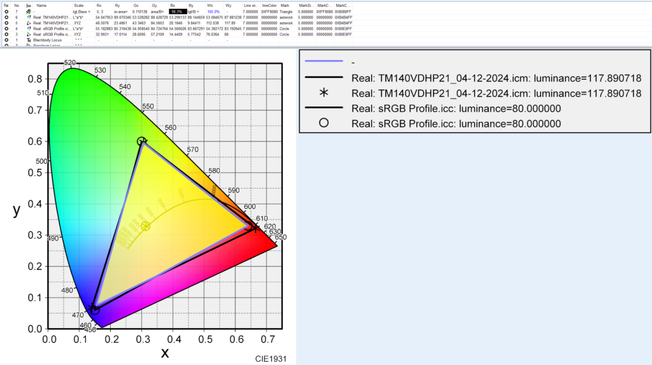Click the white point marker in the chromaticity diagram
The image size is (652, 365).
pos(145,226)
